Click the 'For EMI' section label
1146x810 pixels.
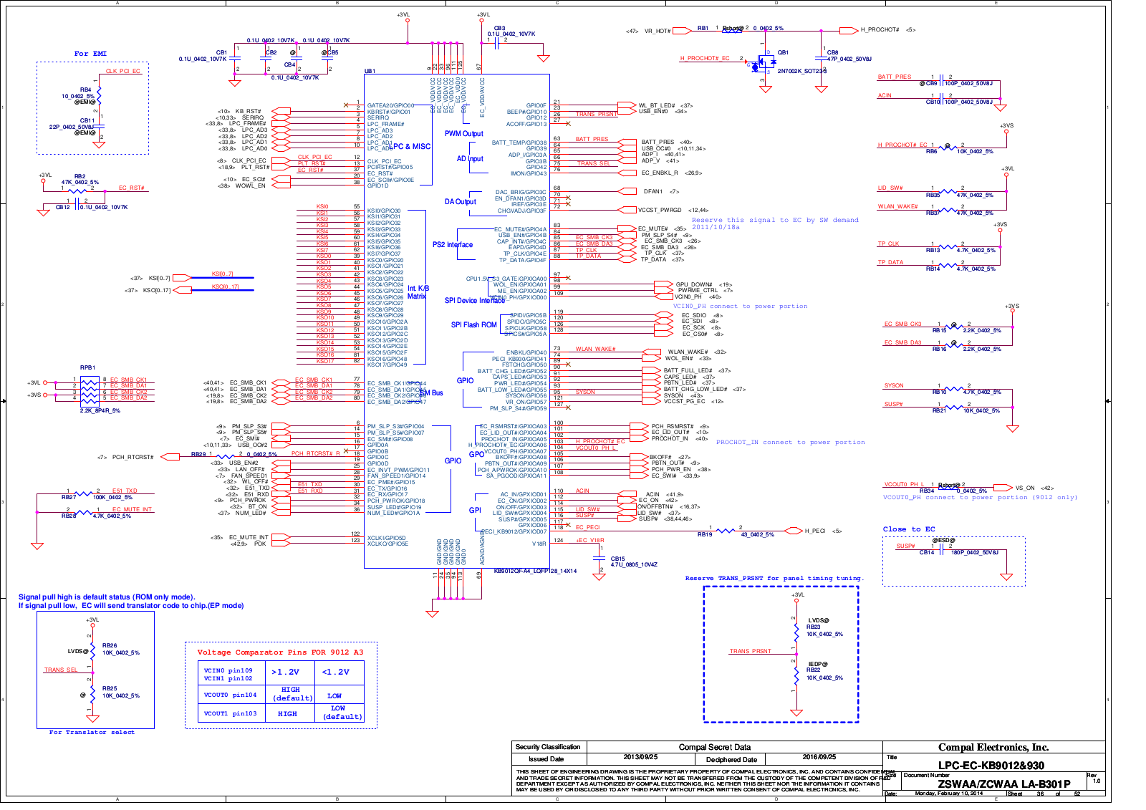point(90,54)
